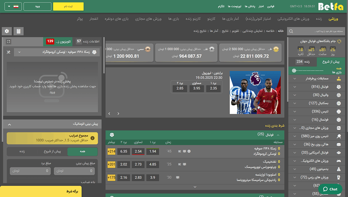348x197 pixels.
Task: Open the 'برگه شرط' bet slip button
Action: coord(41,191)
